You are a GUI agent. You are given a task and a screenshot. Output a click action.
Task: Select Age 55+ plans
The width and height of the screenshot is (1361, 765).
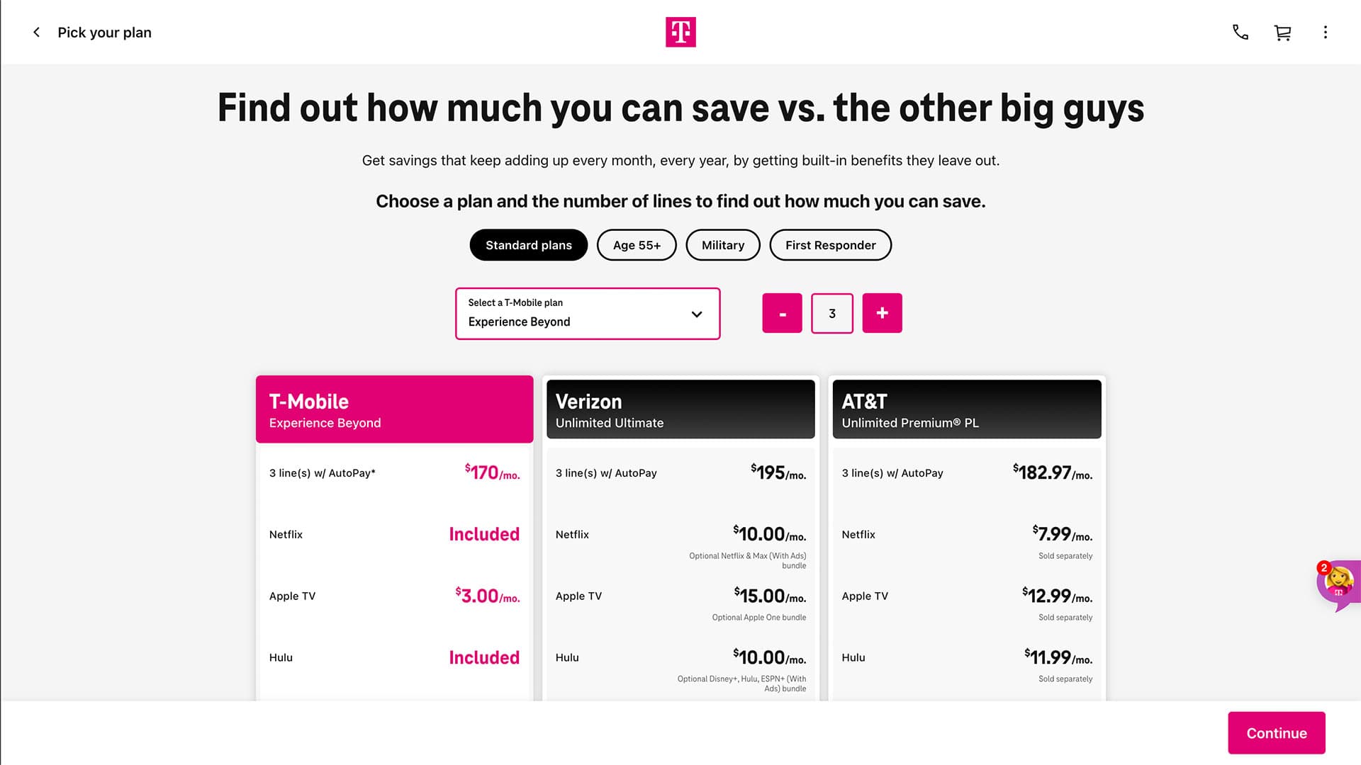[636, 244]
